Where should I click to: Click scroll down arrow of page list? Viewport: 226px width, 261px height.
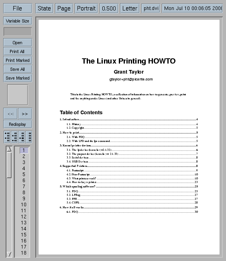click(x=9, y=254)
